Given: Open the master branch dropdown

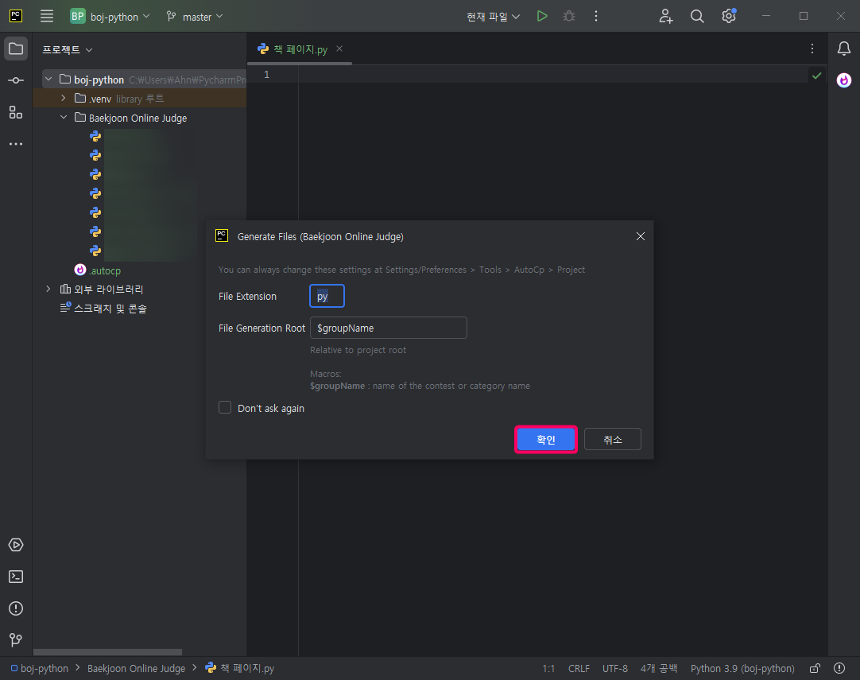Looking at the screenshot, I should (x=195, y=17).
